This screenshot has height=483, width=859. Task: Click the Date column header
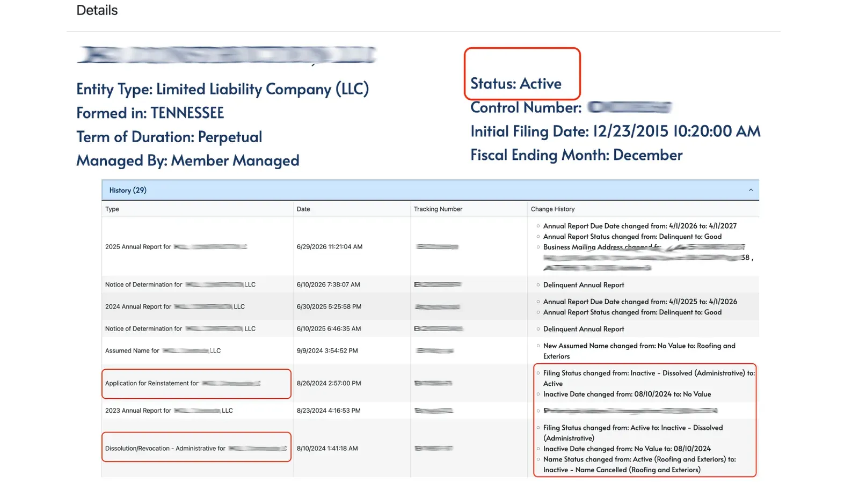point(303,209)
